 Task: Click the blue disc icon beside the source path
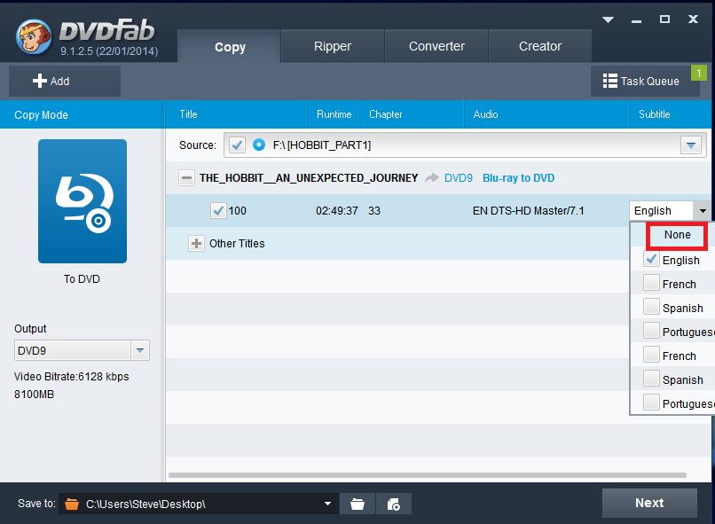coord(259,145)
